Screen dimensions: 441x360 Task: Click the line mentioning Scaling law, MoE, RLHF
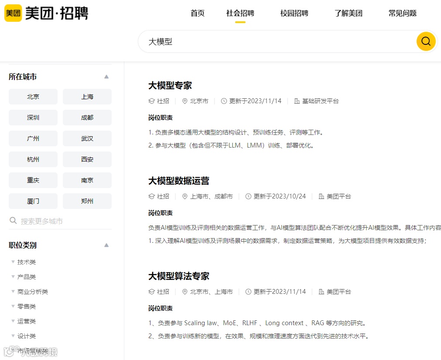257,323
